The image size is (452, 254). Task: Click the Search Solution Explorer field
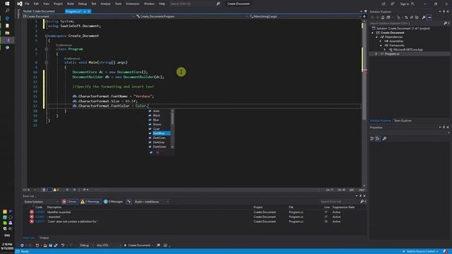406,23
